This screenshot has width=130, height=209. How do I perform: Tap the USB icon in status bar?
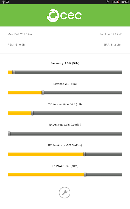[x=4, y=2]
